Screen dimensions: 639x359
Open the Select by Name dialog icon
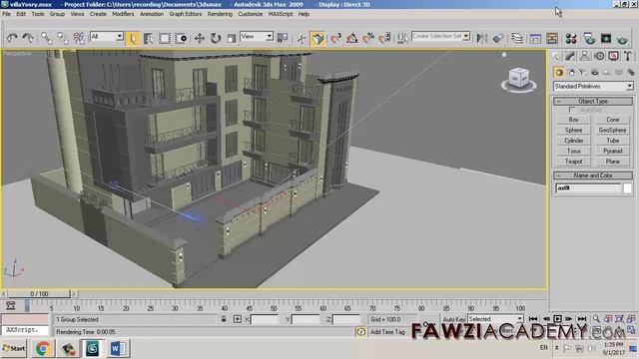click(148, 38)
